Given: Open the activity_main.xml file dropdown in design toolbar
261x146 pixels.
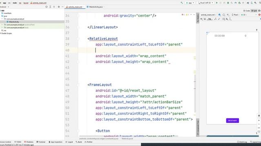Looking at the screenshot, I should pyautogui.click(x=208, y=15).
